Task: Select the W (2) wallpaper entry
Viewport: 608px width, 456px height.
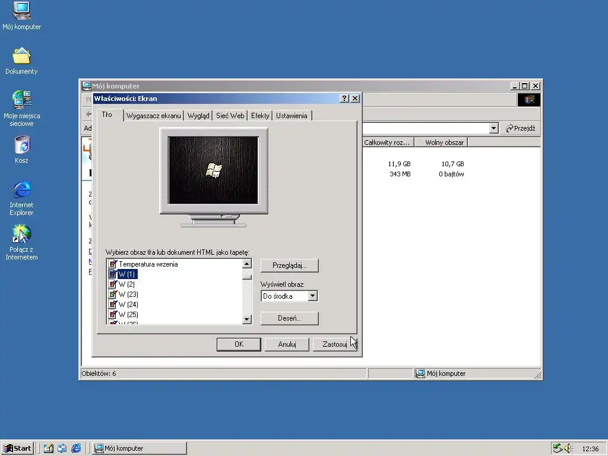Action: click(x=127, y=284)
